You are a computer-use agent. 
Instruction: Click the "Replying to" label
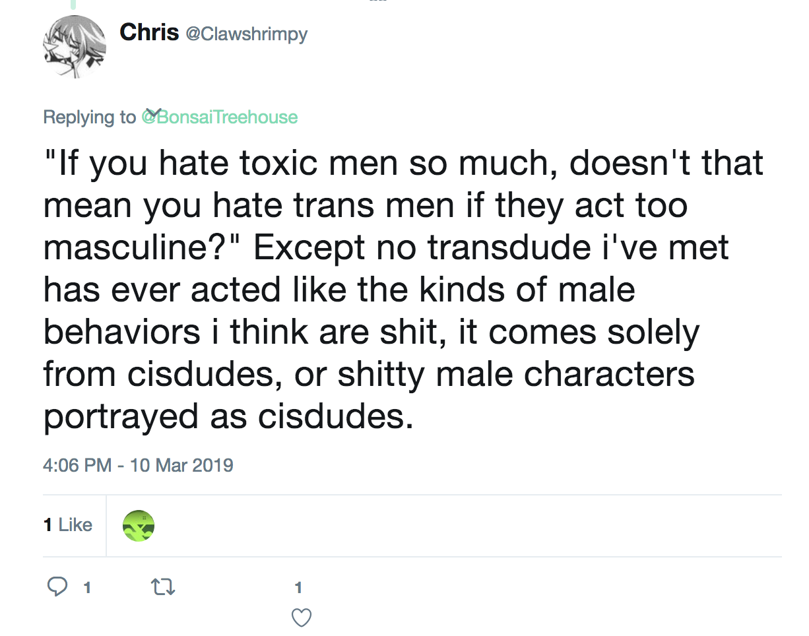tap(89, 117)
